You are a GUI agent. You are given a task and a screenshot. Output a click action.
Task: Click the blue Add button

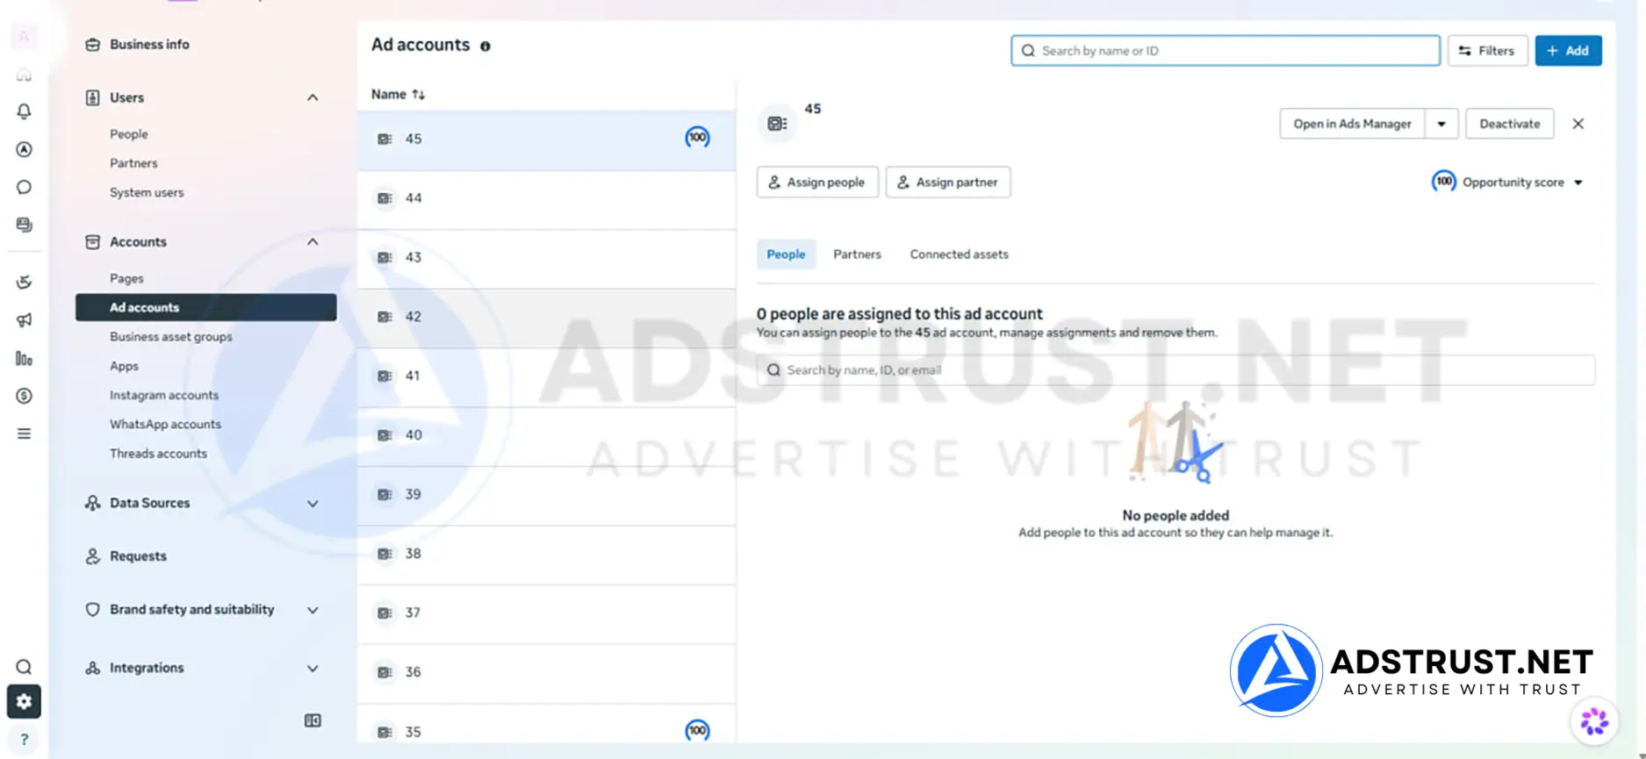(1568, 51)
